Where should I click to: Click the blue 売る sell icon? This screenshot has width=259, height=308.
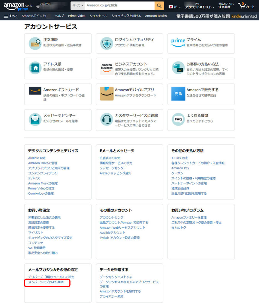tap(178, 94)
